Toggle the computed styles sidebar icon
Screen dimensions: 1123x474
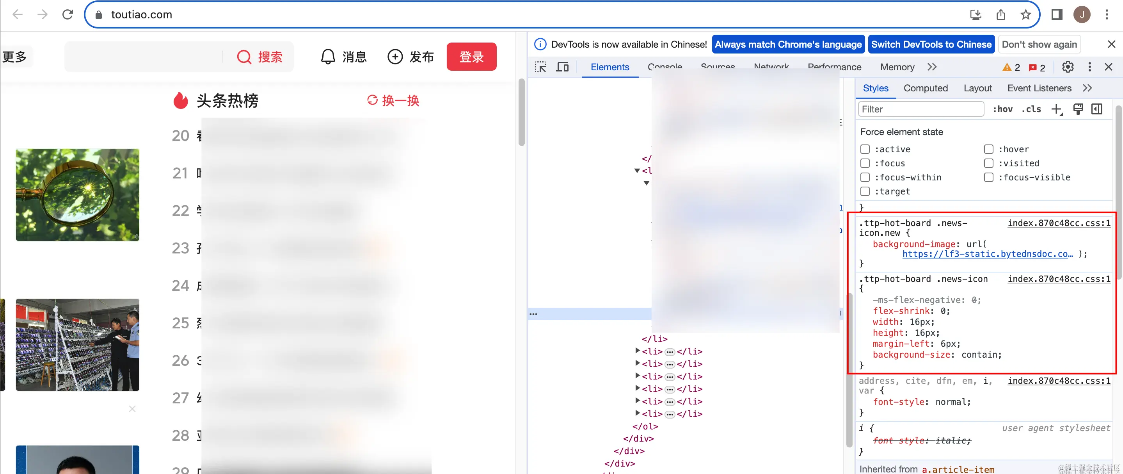[x=1097, y=109]
